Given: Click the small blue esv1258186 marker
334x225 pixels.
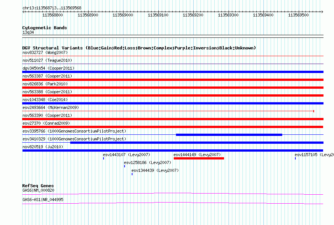Looking at the screenshot, I should (x=125, y=166).
